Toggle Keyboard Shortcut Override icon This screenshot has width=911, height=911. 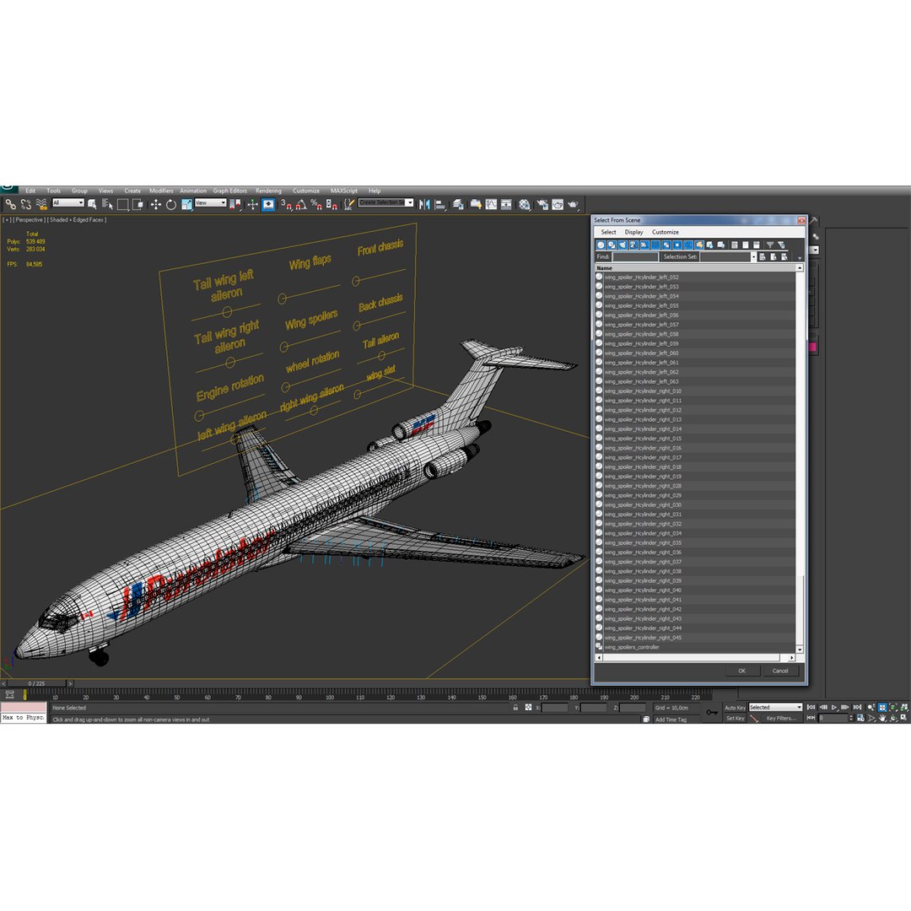[x=268, y=204]
